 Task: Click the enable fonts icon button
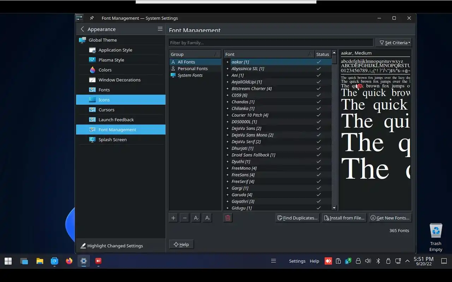pos(196,218)
